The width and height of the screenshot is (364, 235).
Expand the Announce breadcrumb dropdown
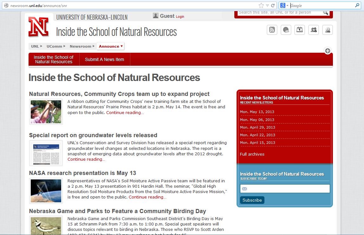coord(110,46)
